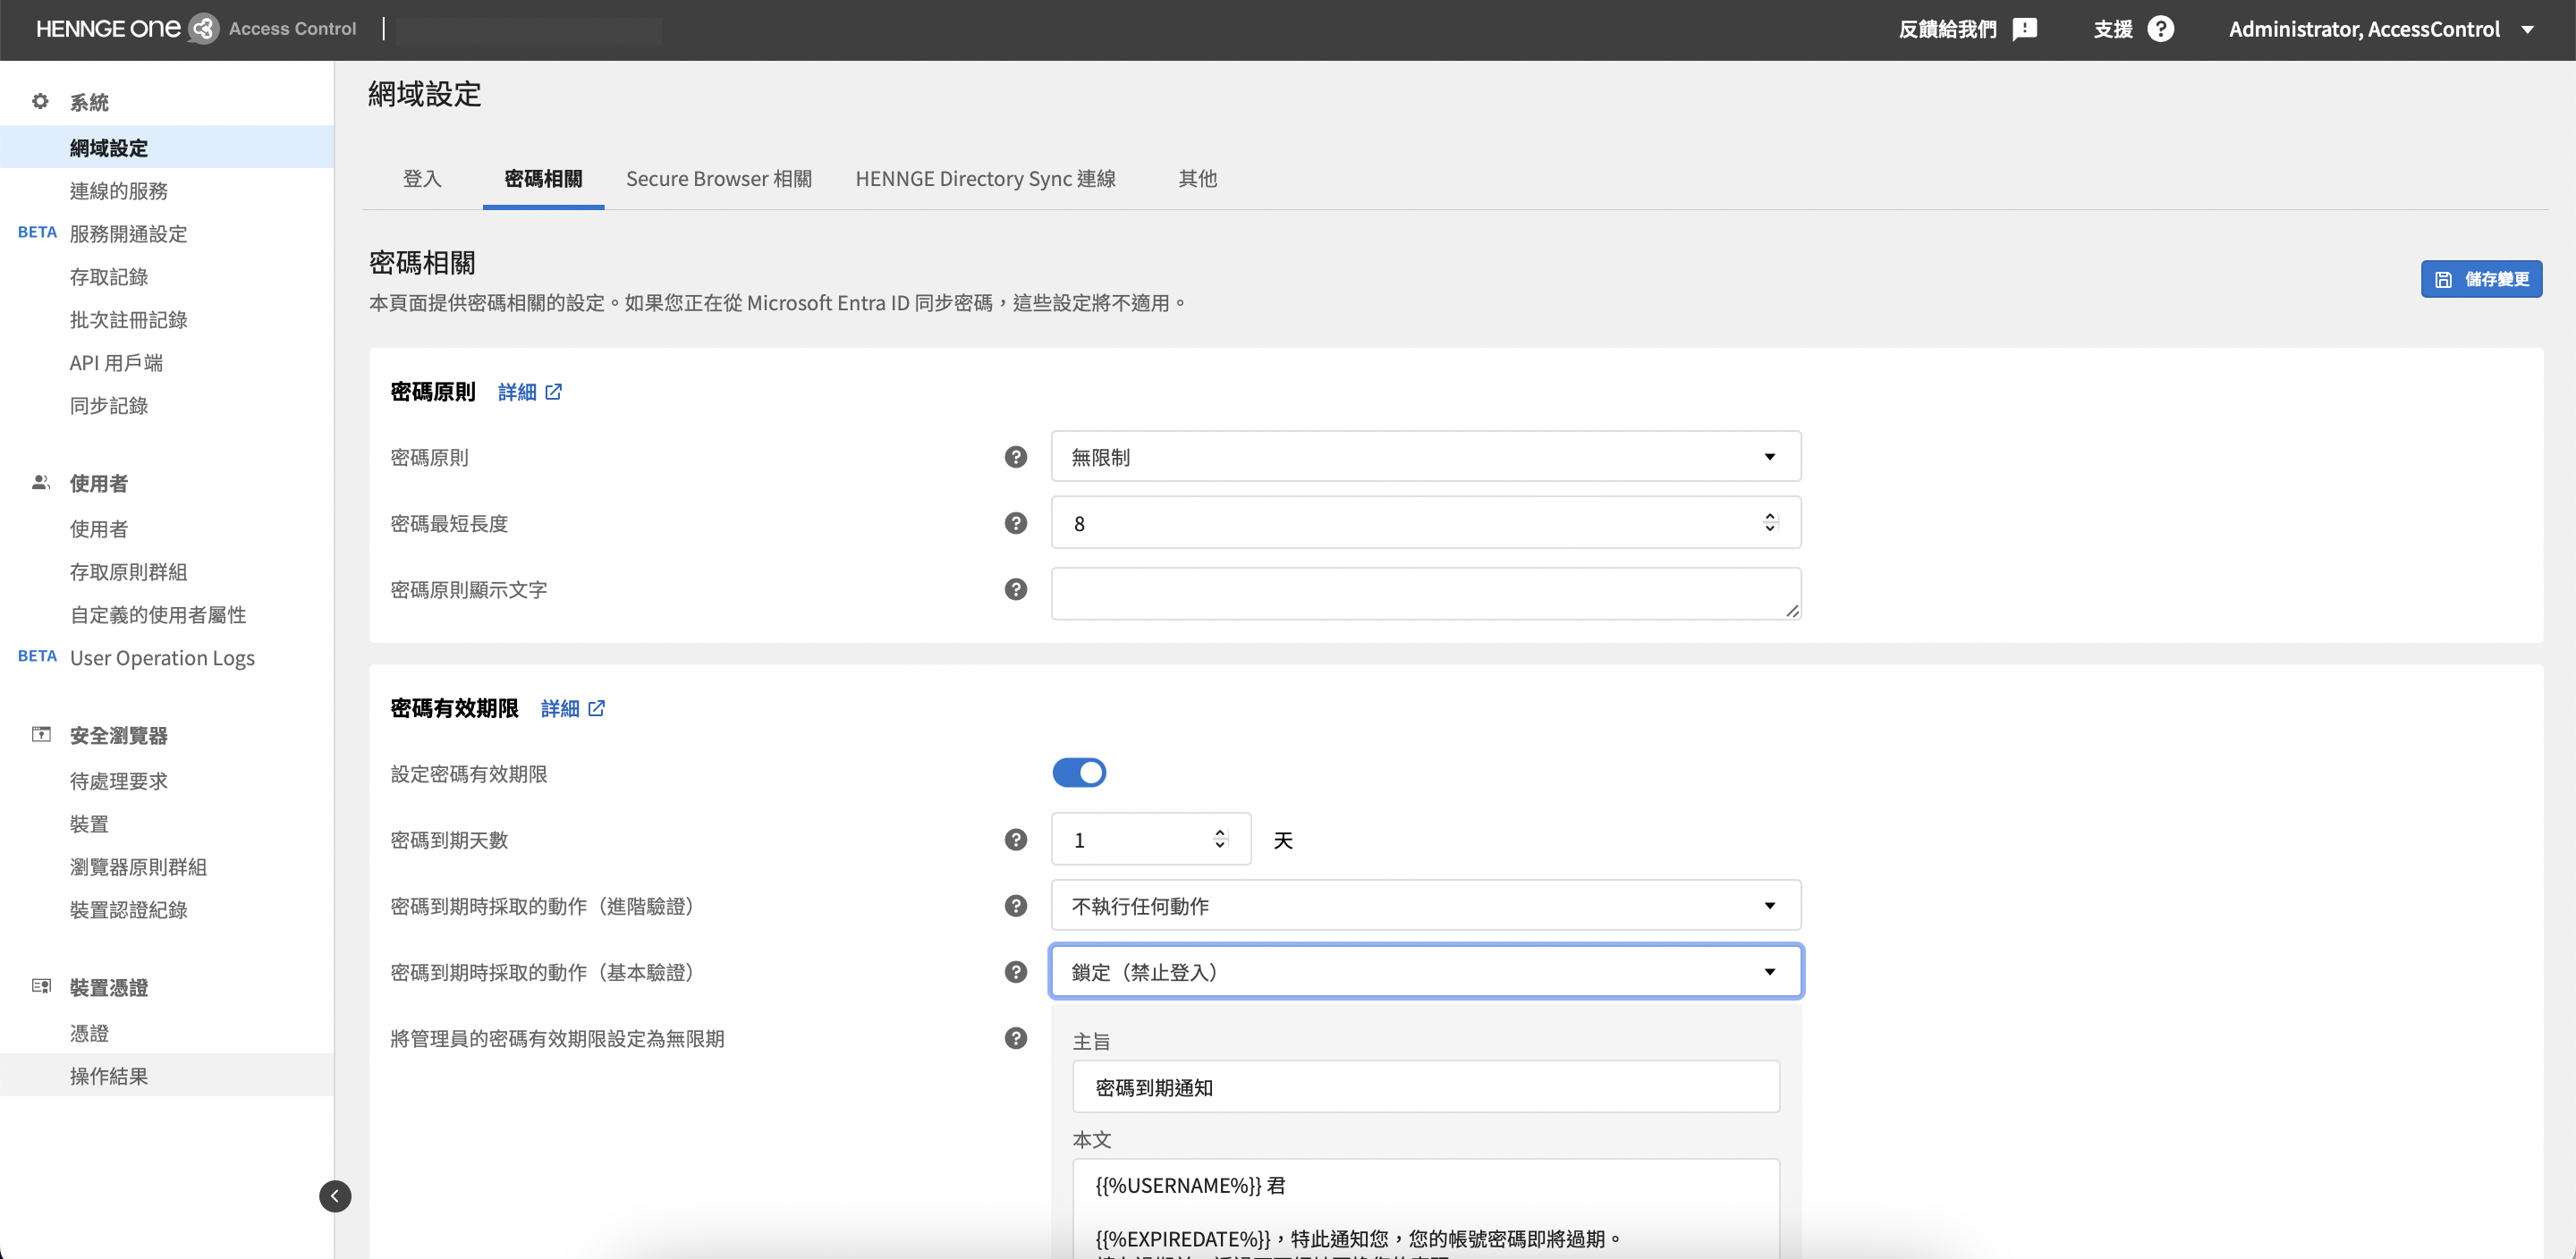
Task: Click help icon for 將管理員的密碼有效期限設定為無限期
Action: click(1015, 1038)
